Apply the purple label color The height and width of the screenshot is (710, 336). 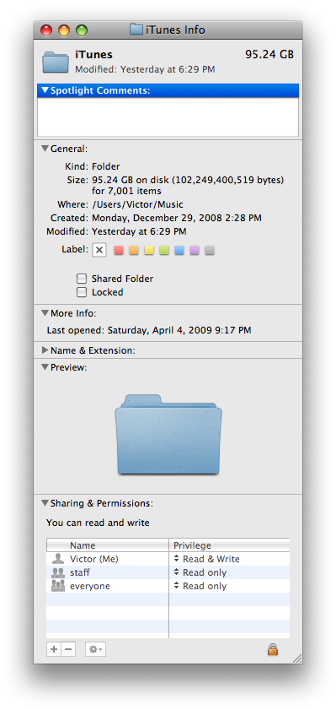(x=195, y=251)
